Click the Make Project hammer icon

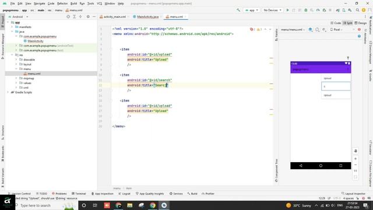click(x=238, y=10)
